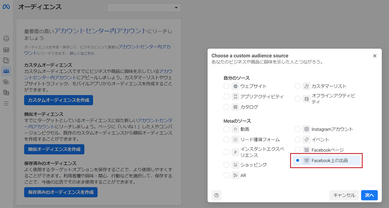The height and width of the screenshot is (208, 389).
Task: Select the カスタマーリスト radio option
Action: 298,86
